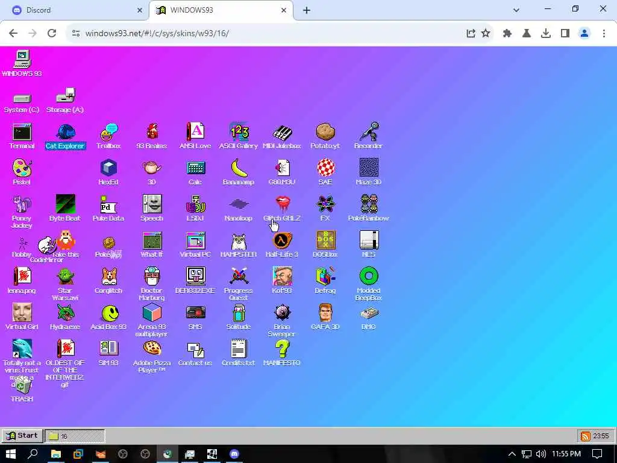Open the TRASH recycle bin icon
The height and width of the screenshot is (463, 617).
coord(22,385)
